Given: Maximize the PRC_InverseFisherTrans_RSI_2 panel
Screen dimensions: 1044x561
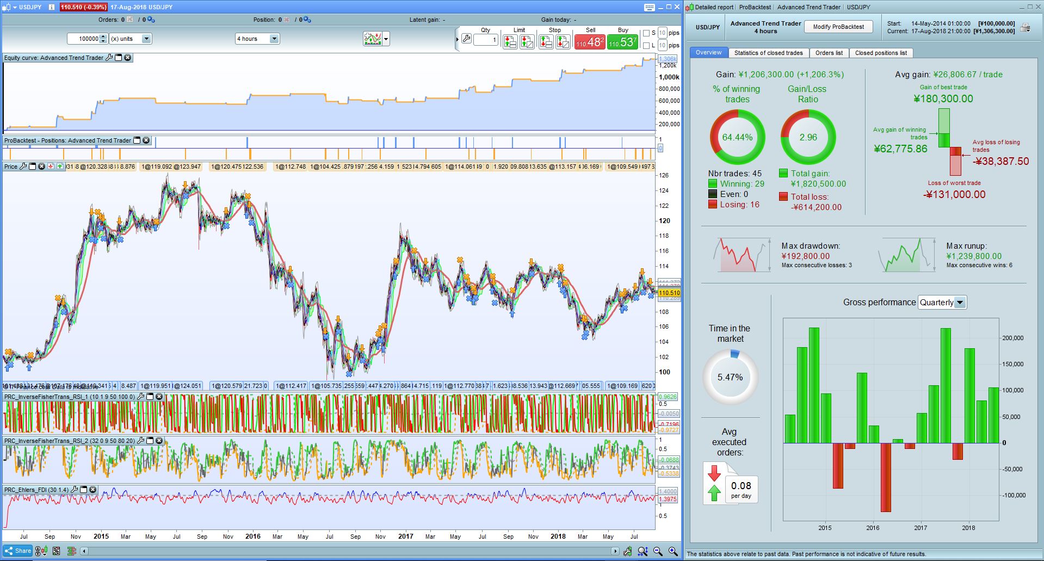Looking at the screenshot, I should [150, 441].
